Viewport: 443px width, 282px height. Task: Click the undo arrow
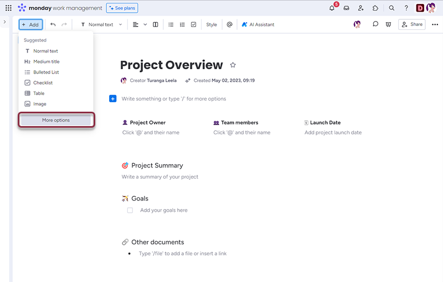coord(53,24)
